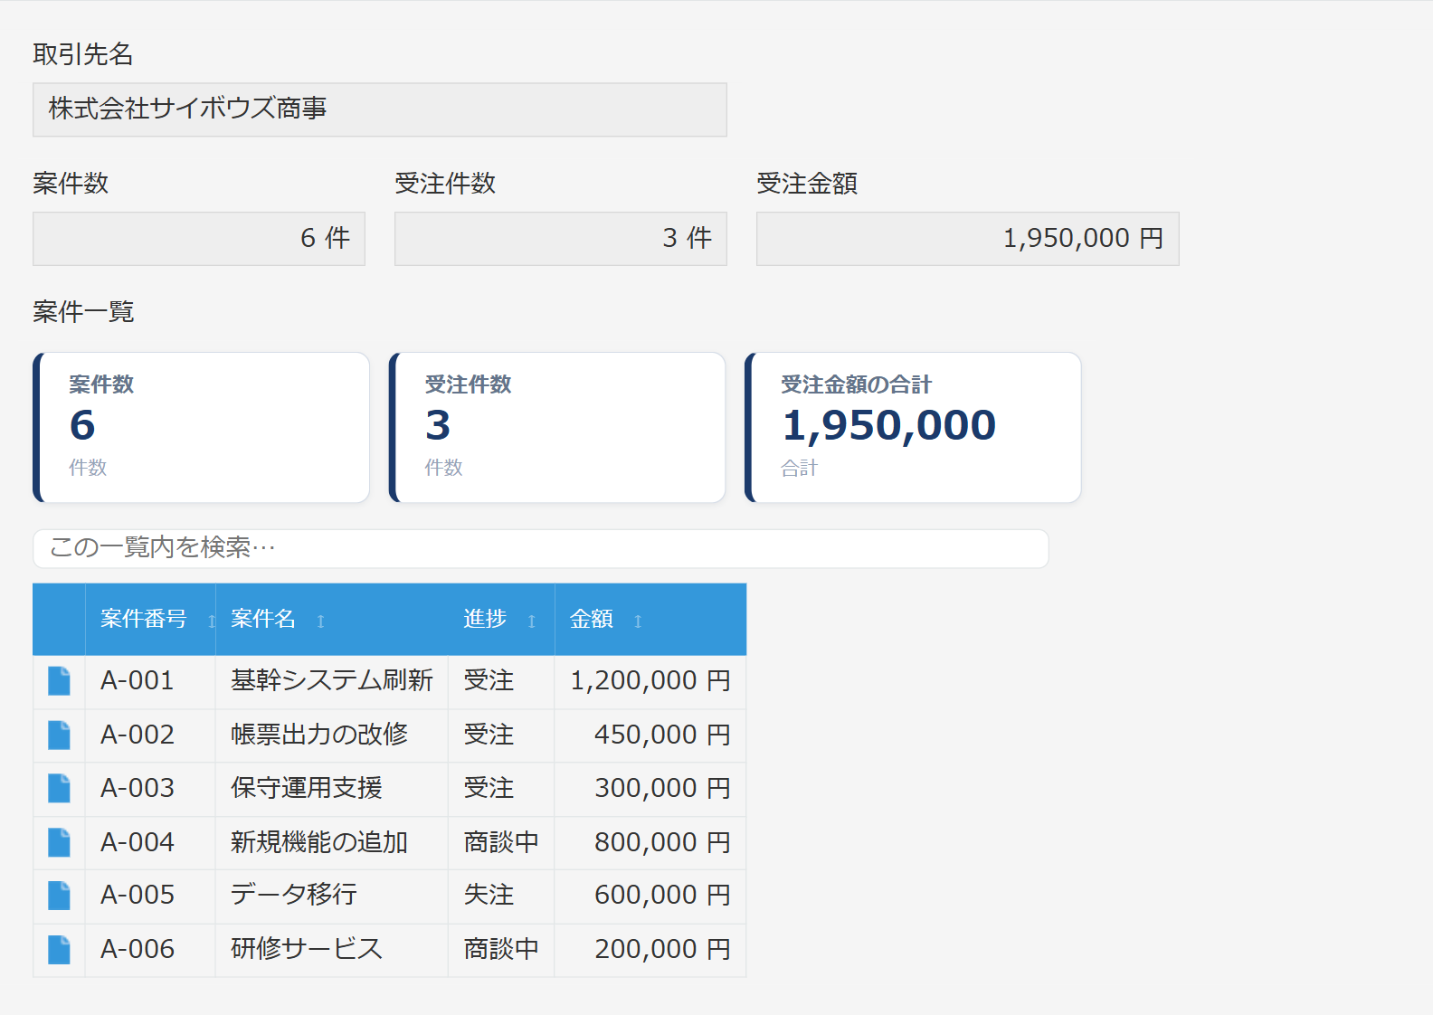Viewport: 1433px width, 1015px height.
Task: Select amount 1,200,000 円
Action: tap(650, 681)
